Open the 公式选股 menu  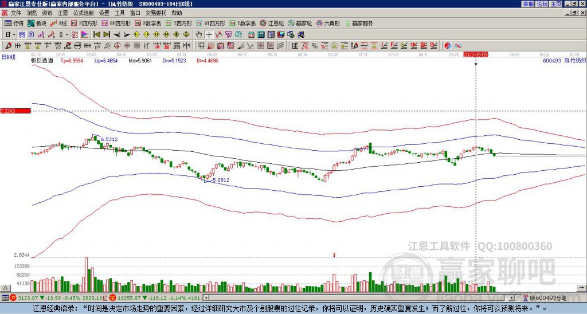84,13
